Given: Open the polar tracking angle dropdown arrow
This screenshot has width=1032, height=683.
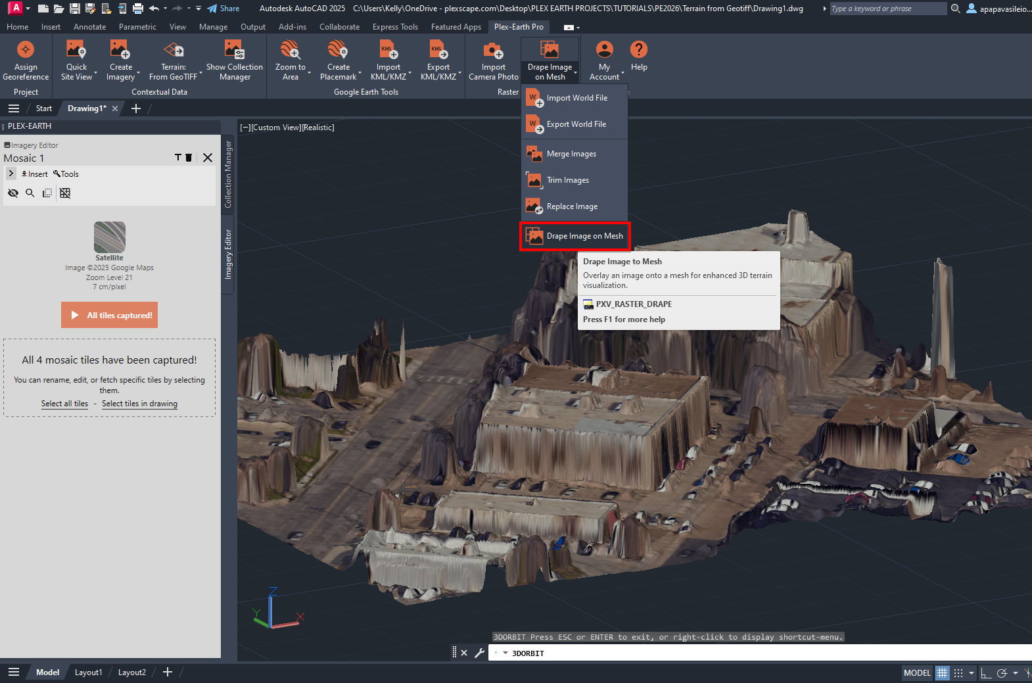Looking at the screenshot, I should [1015, 672].
